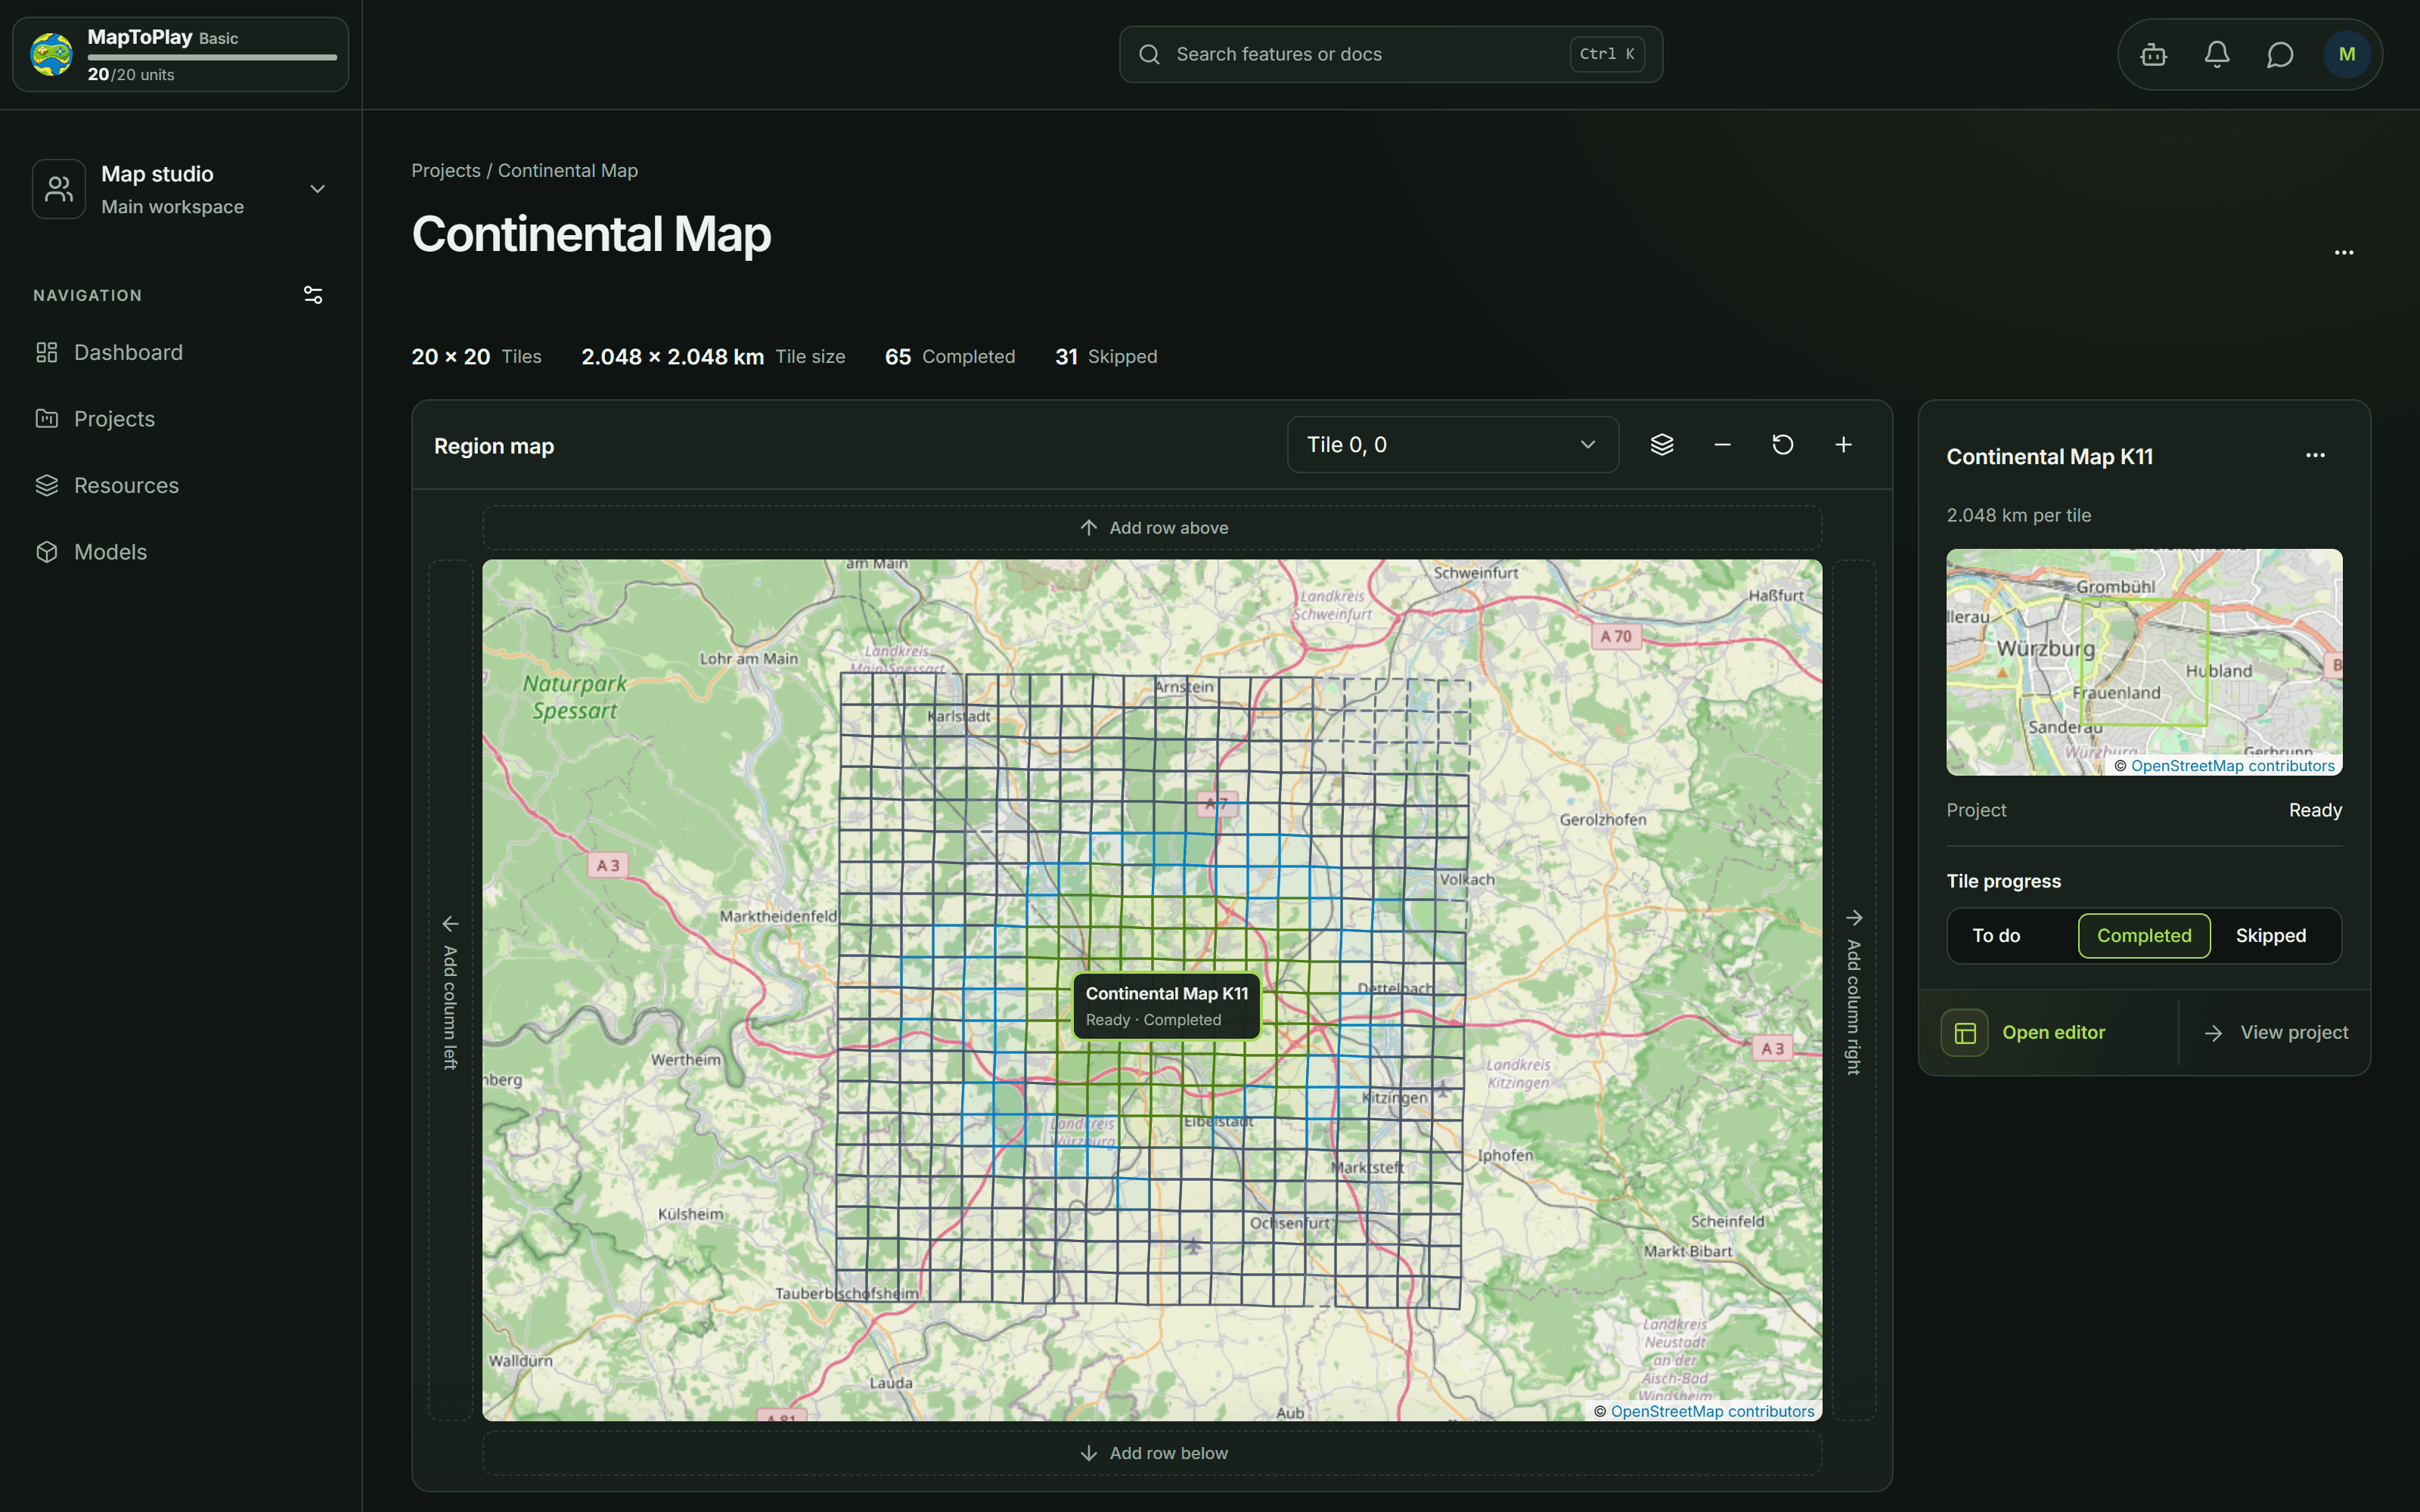Open Continental Map K11 card options
This screenshot has height=1512, width=2420.
click(x=2315, y=456)
